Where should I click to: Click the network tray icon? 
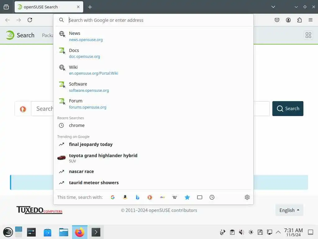coord(270,232)
